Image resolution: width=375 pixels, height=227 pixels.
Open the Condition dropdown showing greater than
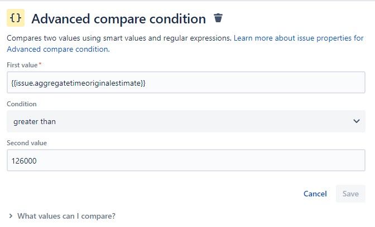click(186, 121)
